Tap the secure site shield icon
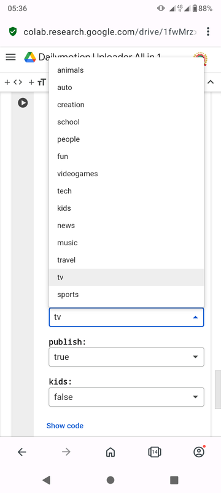The image size is (221, 493). click(x=13, y=31)
